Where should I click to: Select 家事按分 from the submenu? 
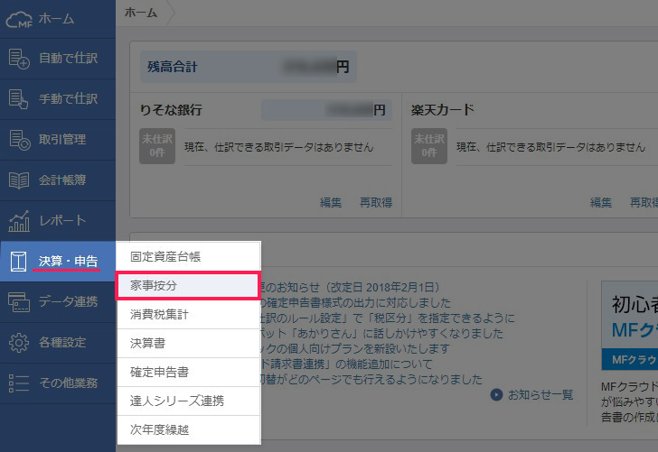tap(188, 286)
